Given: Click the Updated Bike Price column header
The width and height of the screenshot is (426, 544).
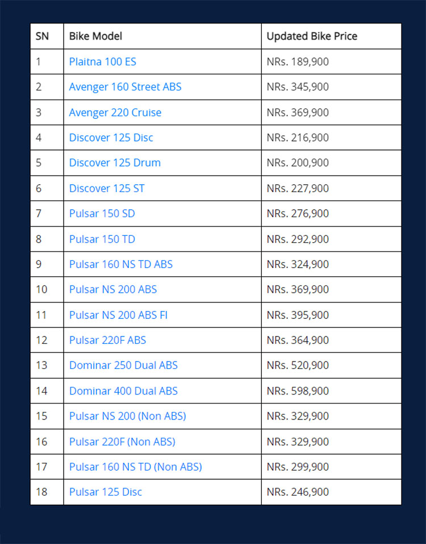Looking at the screenshot, I should pyautogui.click(x=312, y=36).
